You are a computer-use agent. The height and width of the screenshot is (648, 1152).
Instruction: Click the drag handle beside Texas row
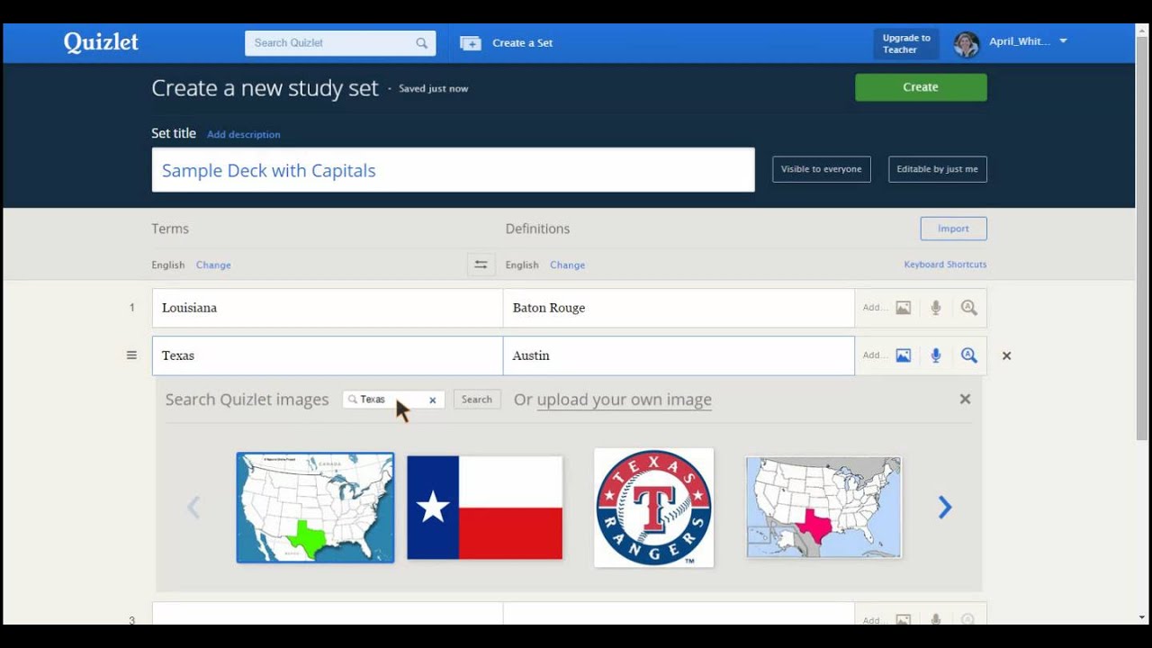coord(131,355)
